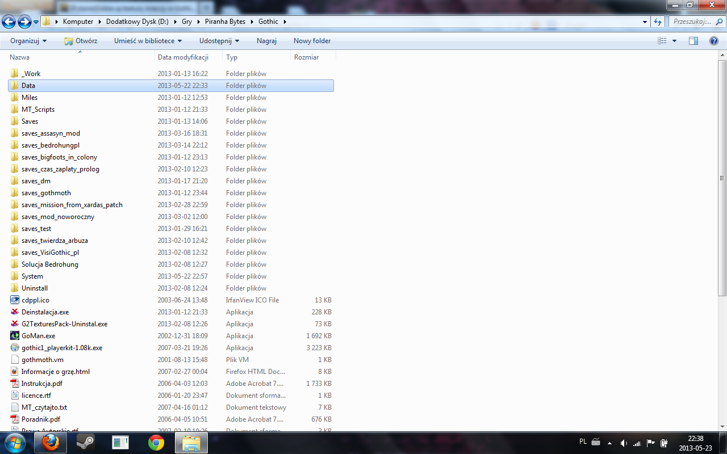The height and width of the screenshot is (454, 727).
Task: Select the licence.rtf file icon
Action: 15,396
